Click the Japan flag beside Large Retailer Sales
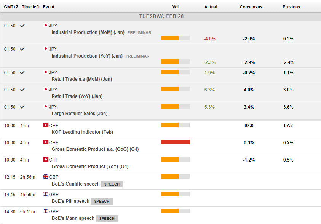Image resolution: width=321 pixels, height=224 pixels. coord(46,107)
